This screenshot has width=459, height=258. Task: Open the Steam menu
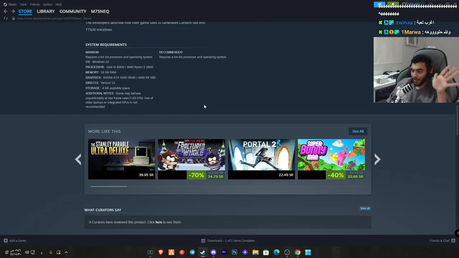coord(13,4)
